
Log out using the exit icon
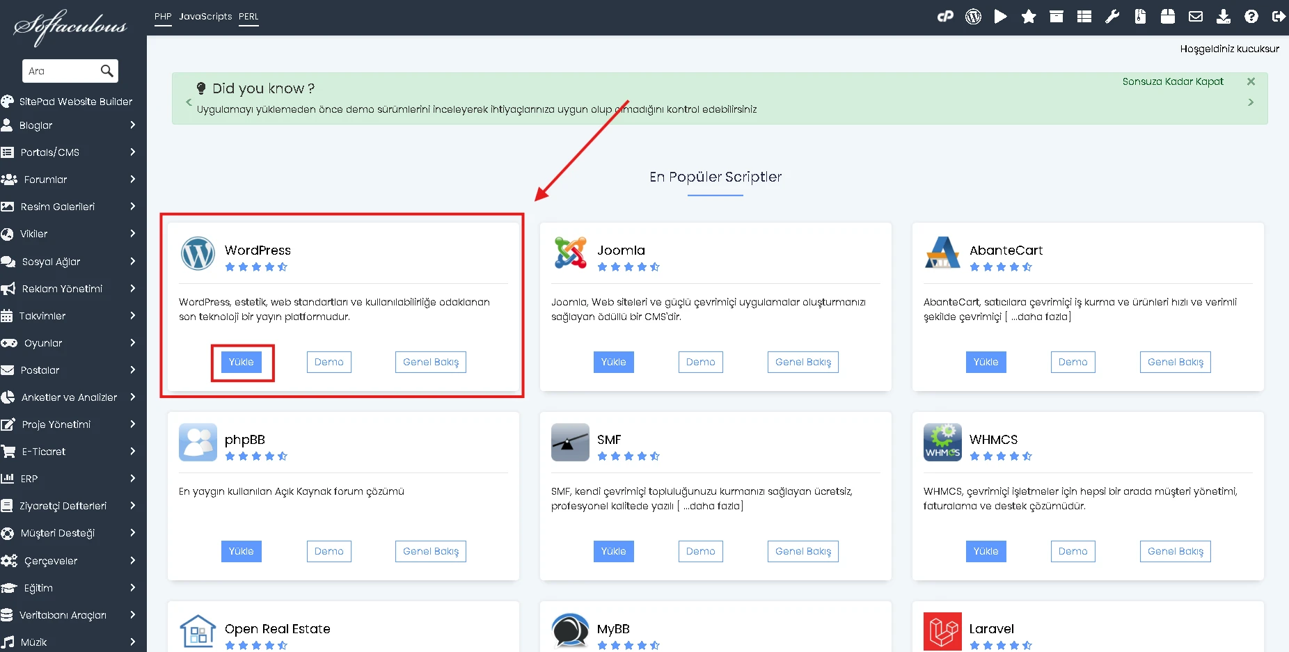tap(1279, 16)
